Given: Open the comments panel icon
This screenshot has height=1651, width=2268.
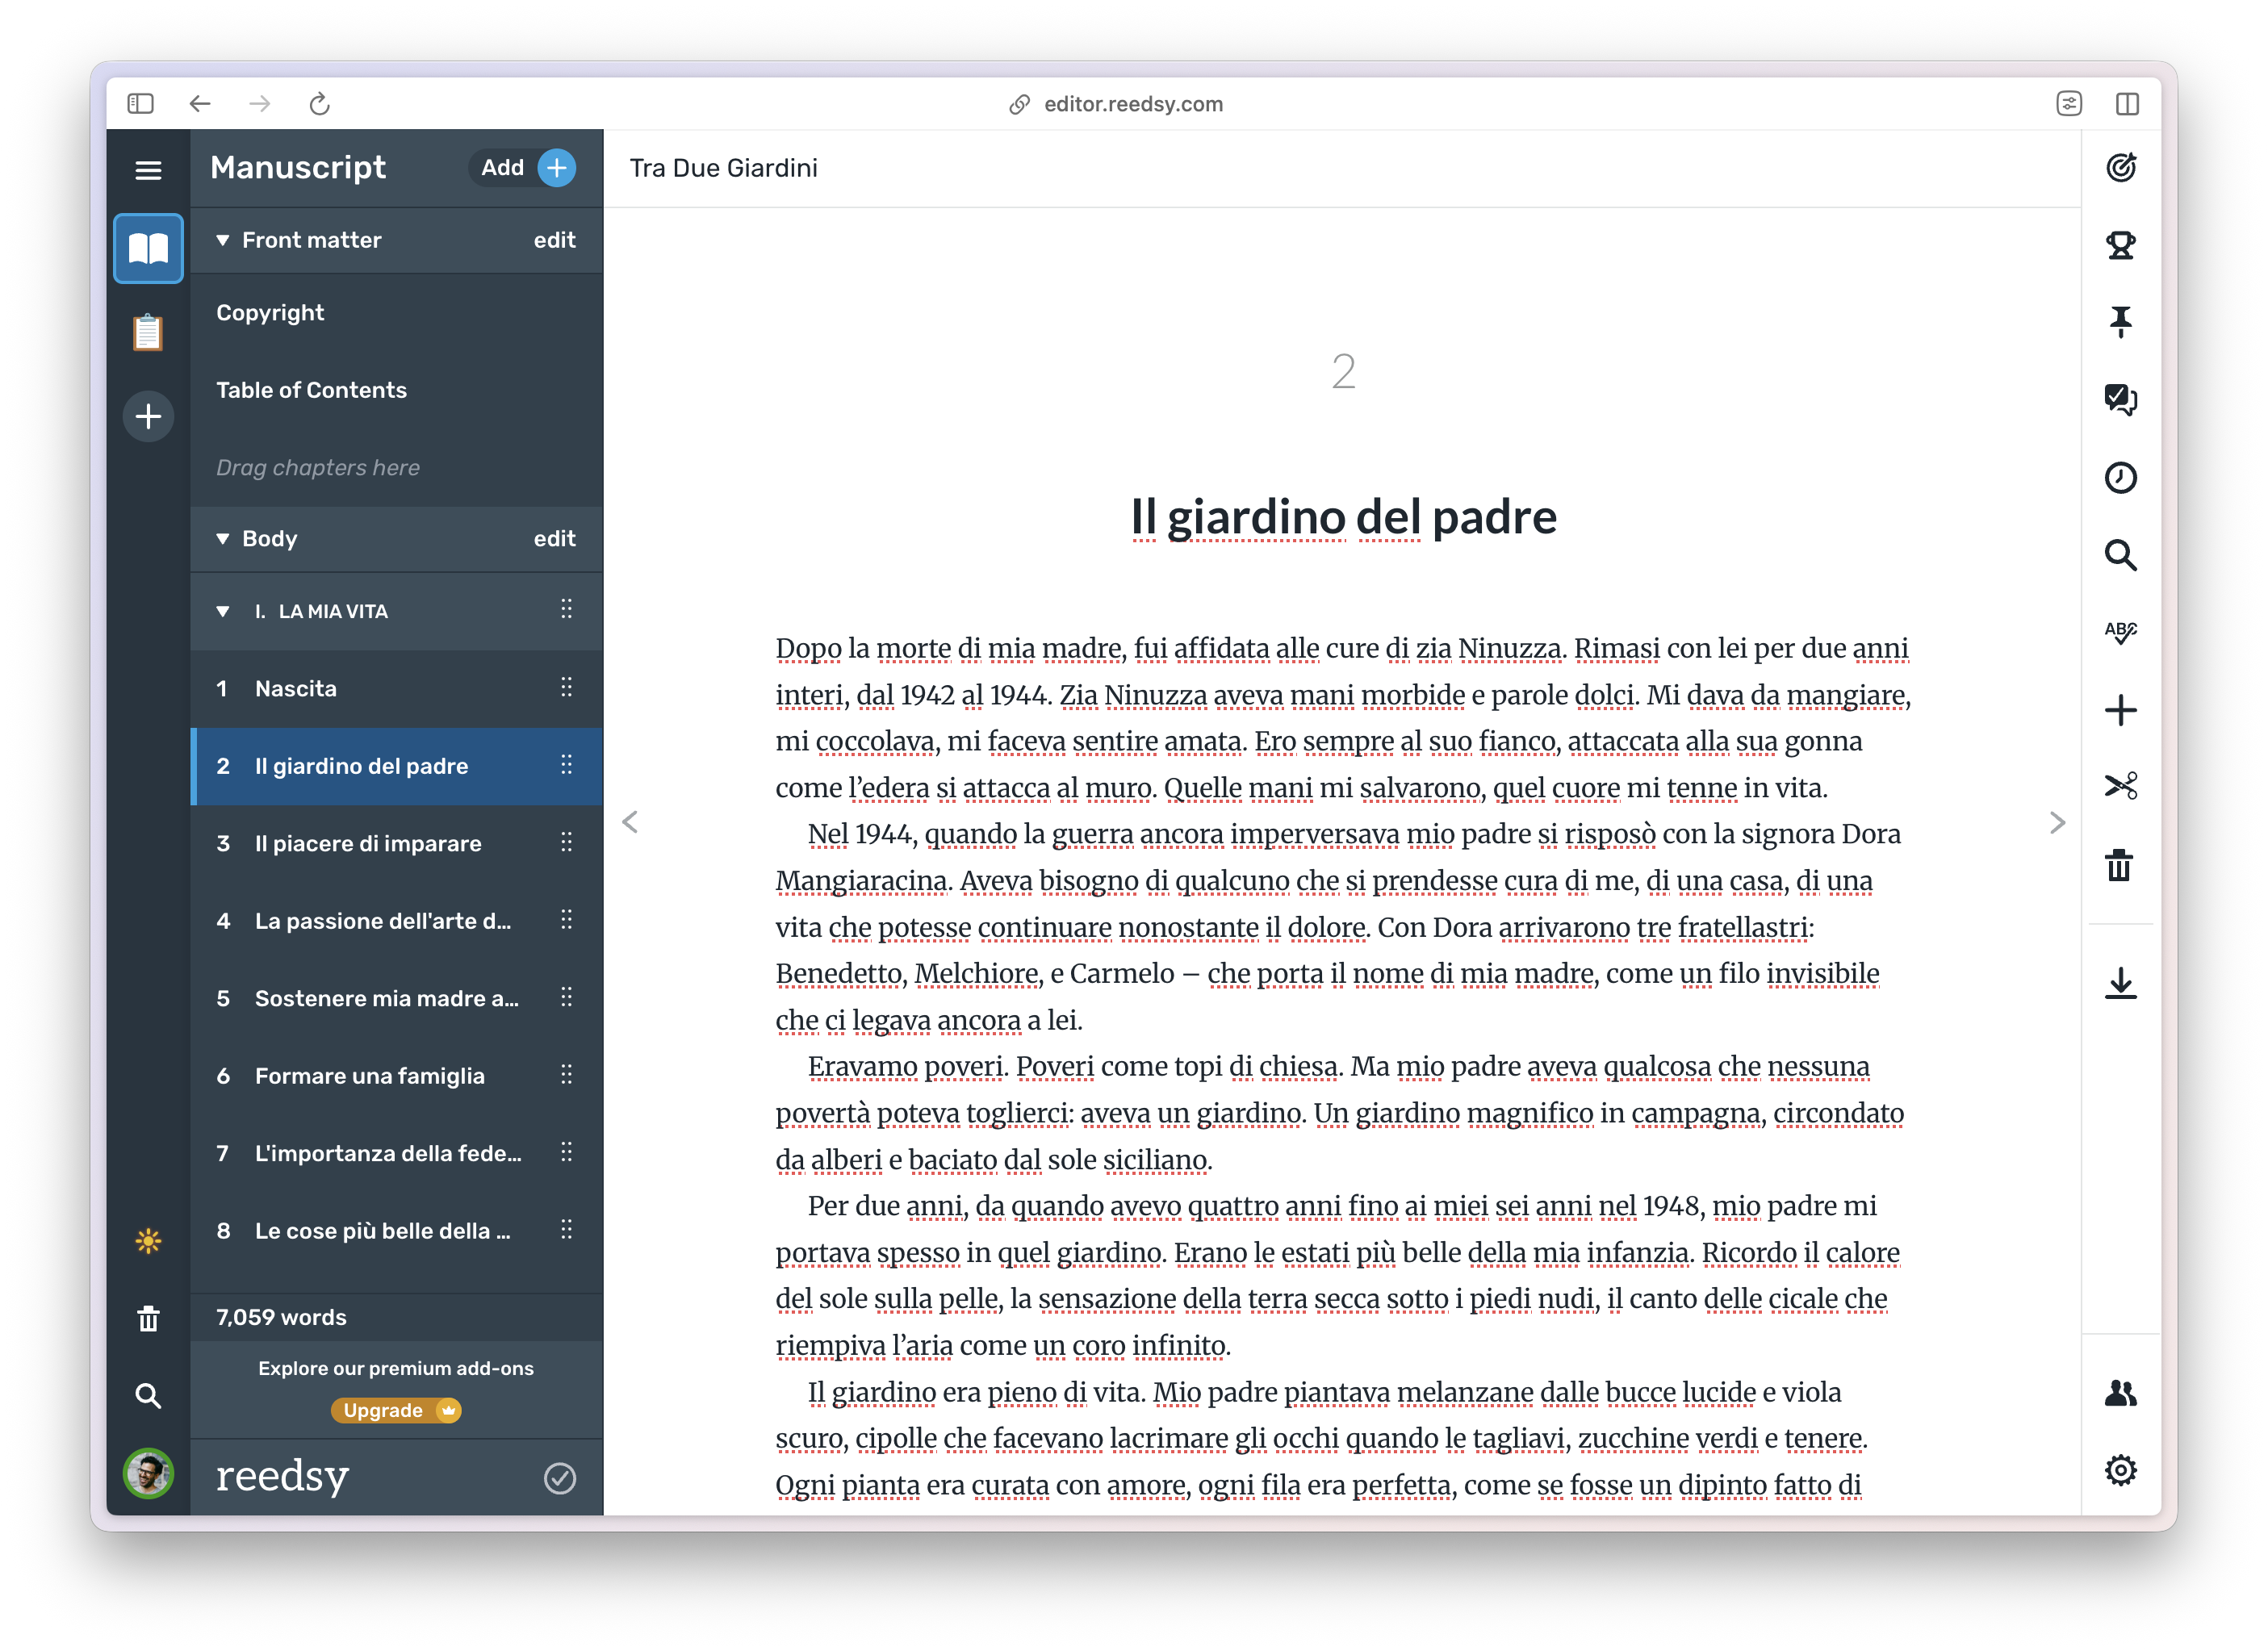Looking at the screenshot, I should pyautogui.click(x=2122, y=400).
